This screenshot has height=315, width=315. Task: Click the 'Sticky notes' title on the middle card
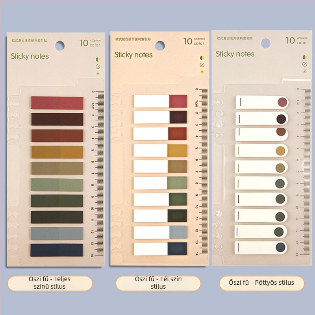pos(133,55)
